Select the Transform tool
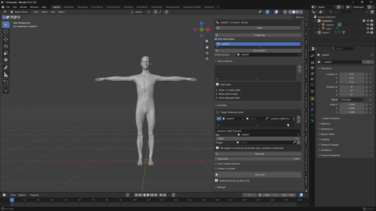Screen dimensions: 376x211 6,60
